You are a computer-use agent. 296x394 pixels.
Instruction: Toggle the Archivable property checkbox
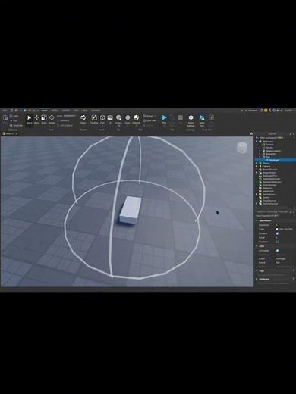277,251
